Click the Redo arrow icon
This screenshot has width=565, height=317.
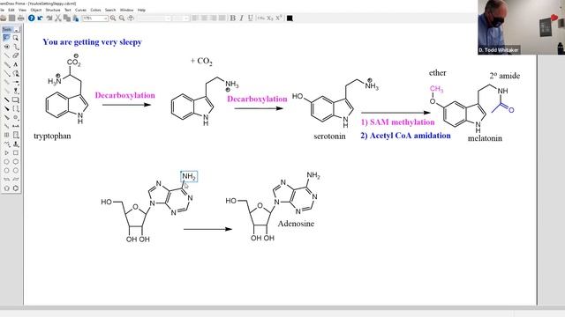coord(49,18)
